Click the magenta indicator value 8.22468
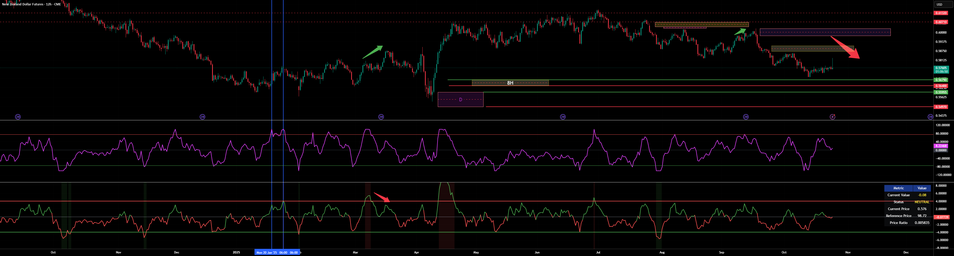Image resolution: width=954 pixels, height=256 pixels. (941, 146)
